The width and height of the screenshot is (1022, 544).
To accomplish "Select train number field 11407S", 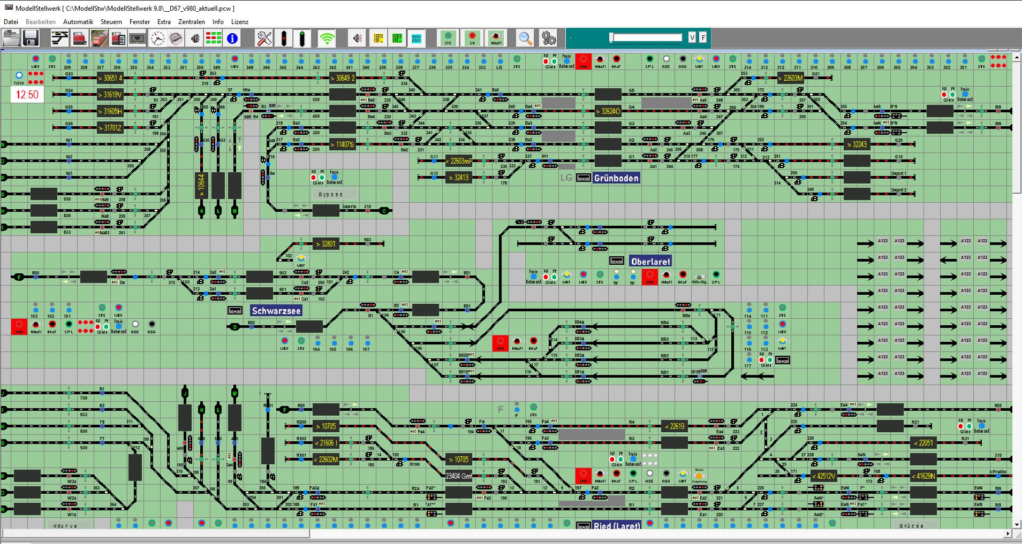I will pos(343,144).
